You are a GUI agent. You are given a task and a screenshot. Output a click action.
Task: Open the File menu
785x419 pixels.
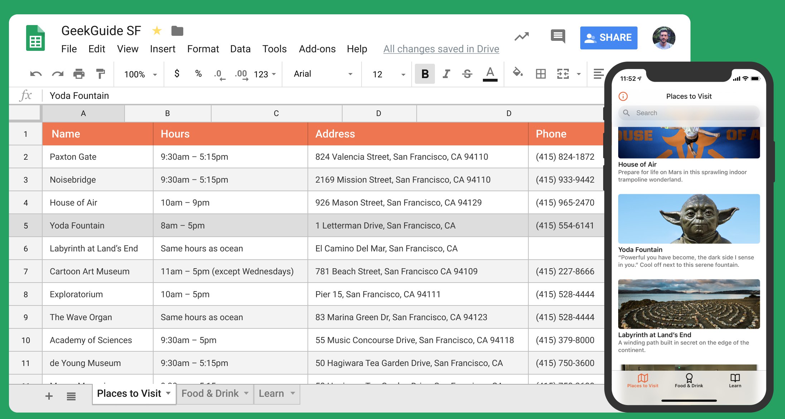pyautogui.click(x=69, y=49)
